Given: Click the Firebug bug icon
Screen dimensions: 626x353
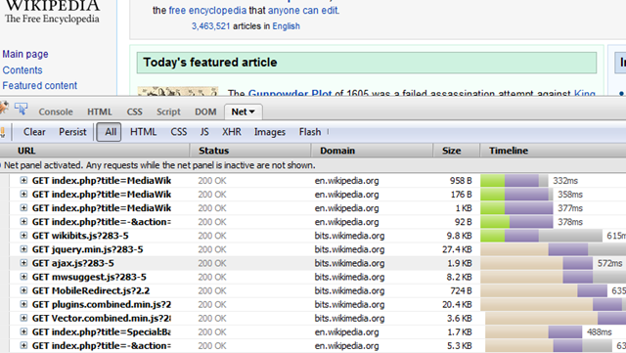Looking at the screenshot, I should click(x=3, y=109).
